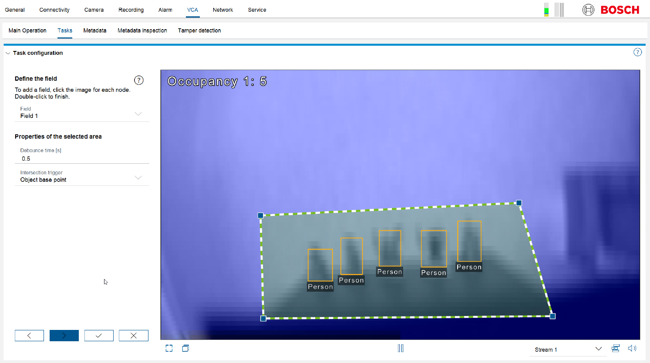Switch to the Metadata inspection tab
This screenshot has width=650, height=363.
point(142,30)
